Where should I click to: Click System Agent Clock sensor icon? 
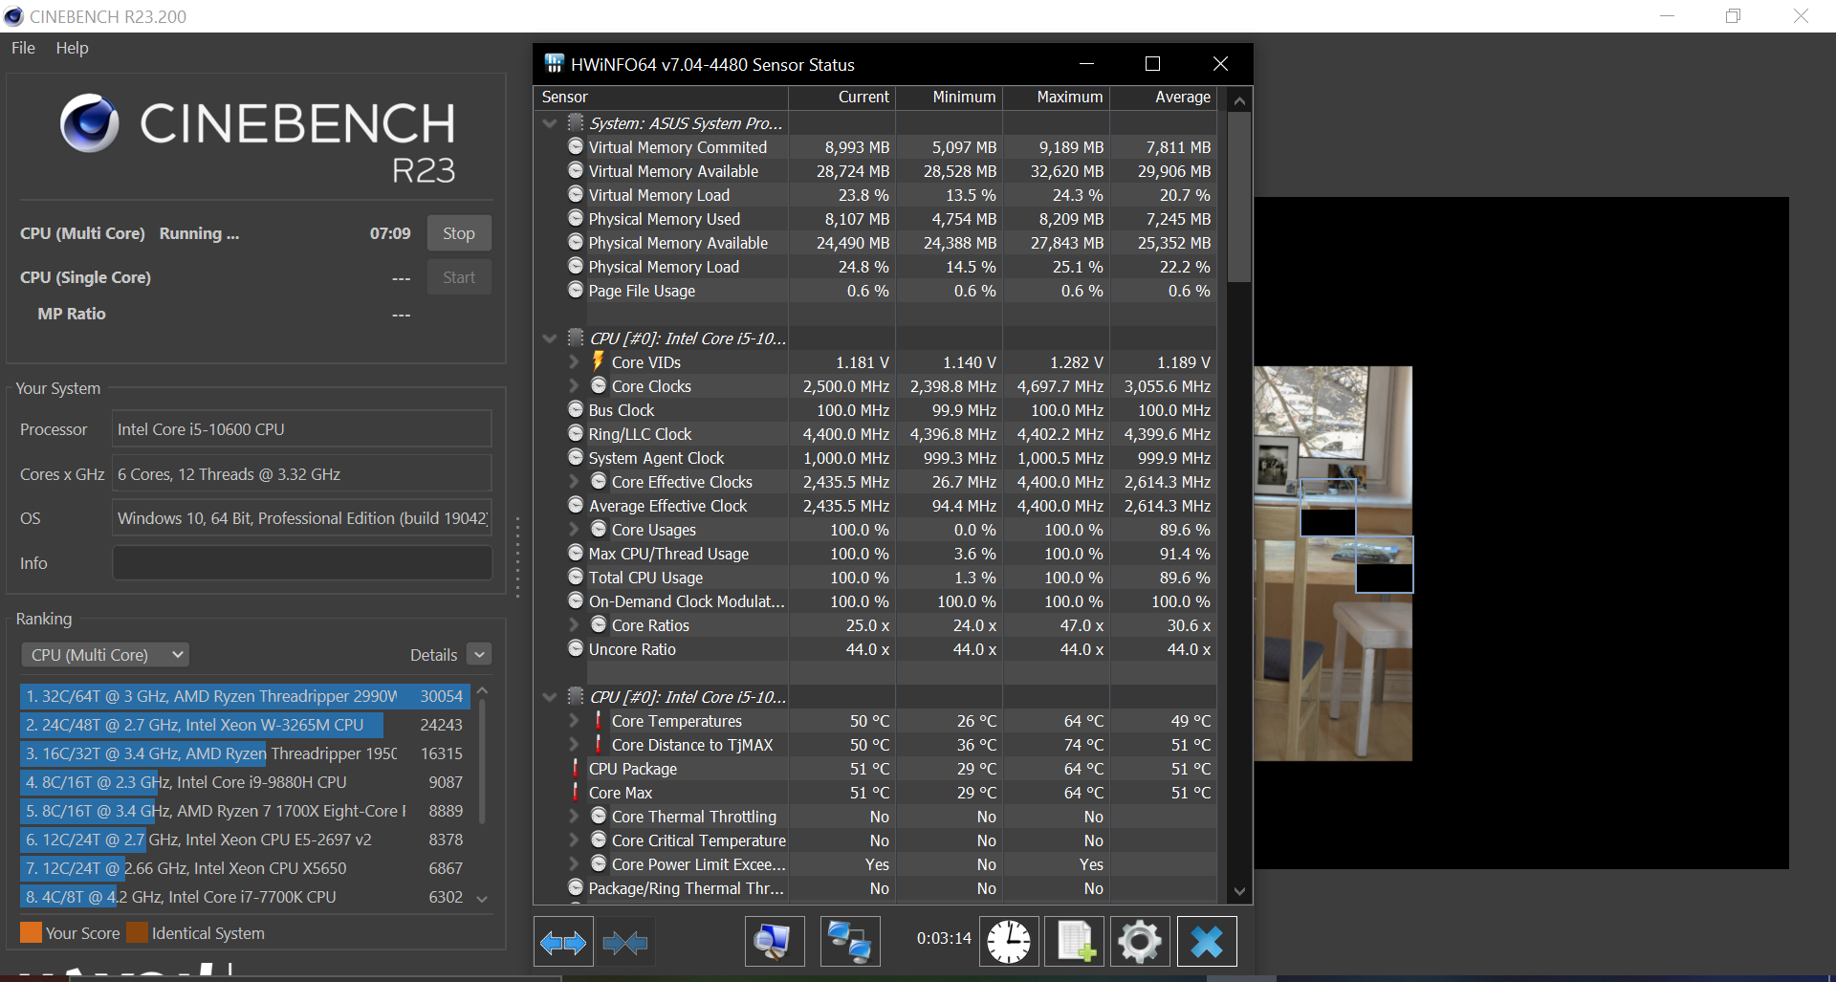[576, 457]
